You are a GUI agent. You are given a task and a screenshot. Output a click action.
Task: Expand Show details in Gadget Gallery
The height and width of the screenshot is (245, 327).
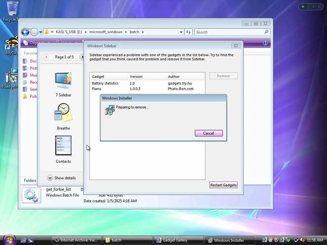tap(61, 178)
